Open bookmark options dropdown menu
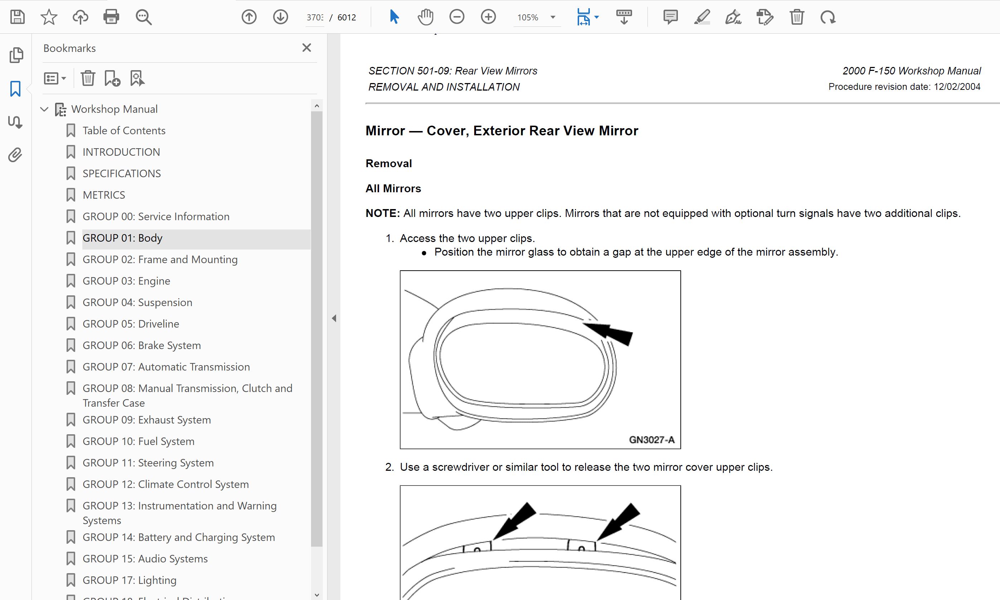Viewport: 1000px width, 600px height. click(x=55, y=78)
